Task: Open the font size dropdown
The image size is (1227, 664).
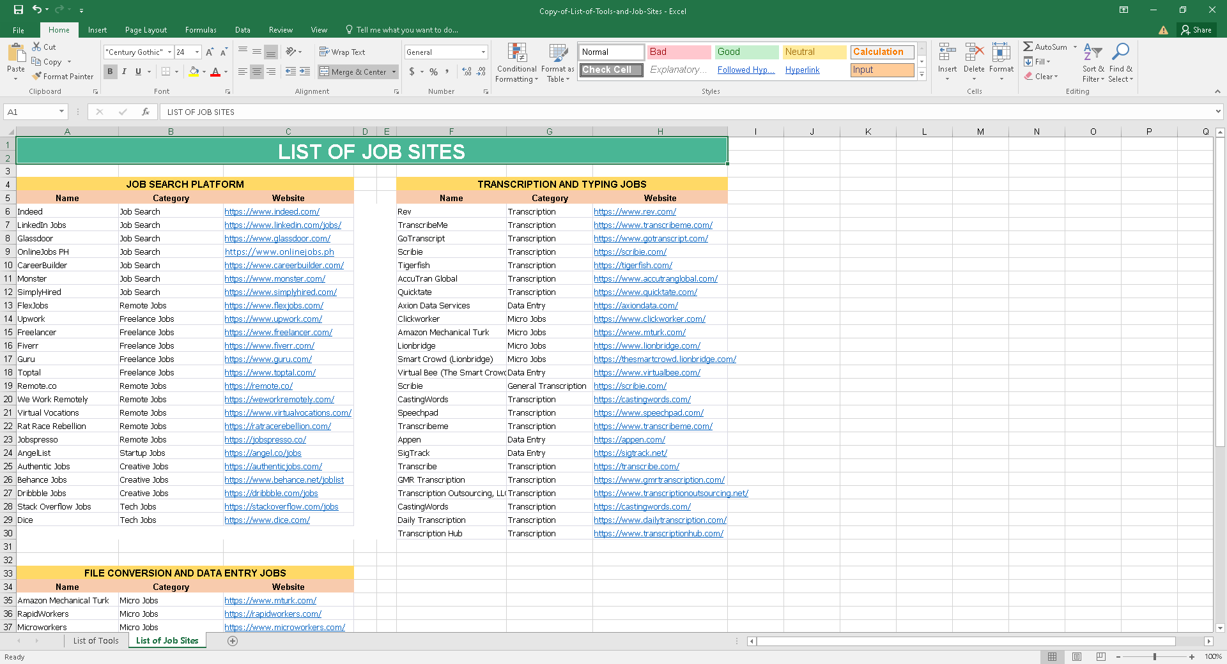Action: tap(197, 52)
